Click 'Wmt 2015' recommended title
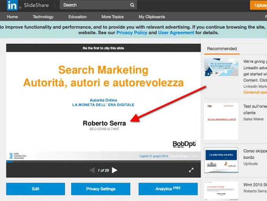The image size is (267, 201). pyautogui.click(x=255, y=185)
